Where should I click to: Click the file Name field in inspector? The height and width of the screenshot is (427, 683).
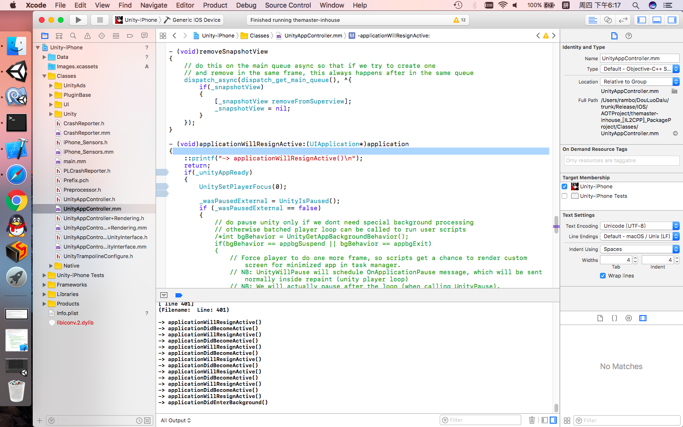point(640,58)
